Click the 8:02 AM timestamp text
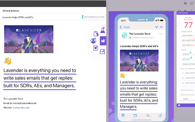Screen dimensions: 195x122 [163, 11]
